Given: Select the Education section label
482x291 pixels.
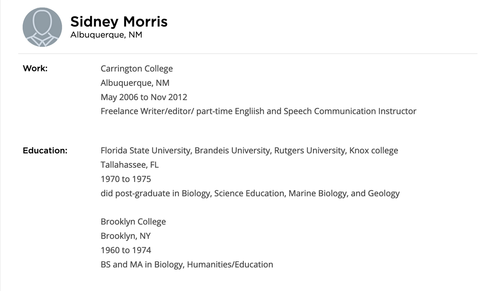Looking at the screenshot, I should [x=45, y=150].
